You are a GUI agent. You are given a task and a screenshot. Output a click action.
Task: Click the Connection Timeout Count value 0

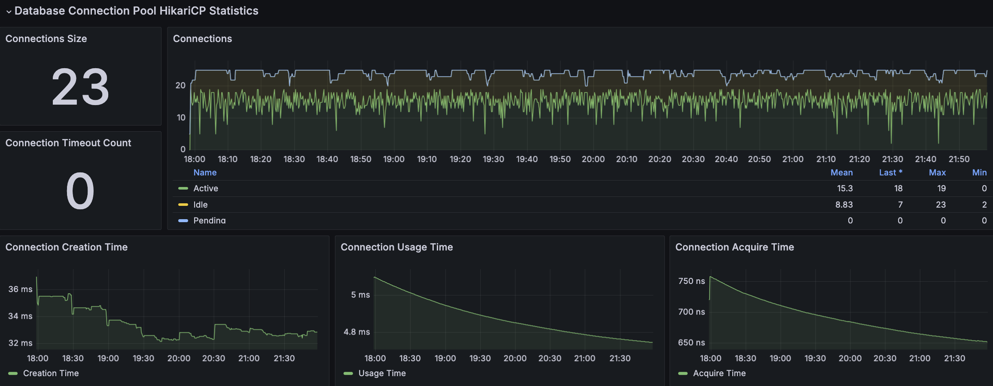coord(80,191)
